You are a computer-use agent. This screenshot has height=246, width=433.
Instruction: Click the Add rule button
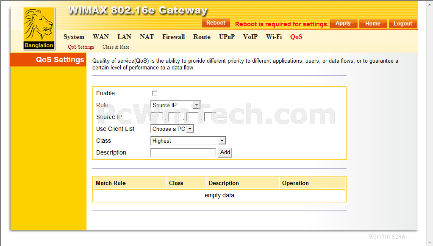pyautogui.click(x=225, y=152)
